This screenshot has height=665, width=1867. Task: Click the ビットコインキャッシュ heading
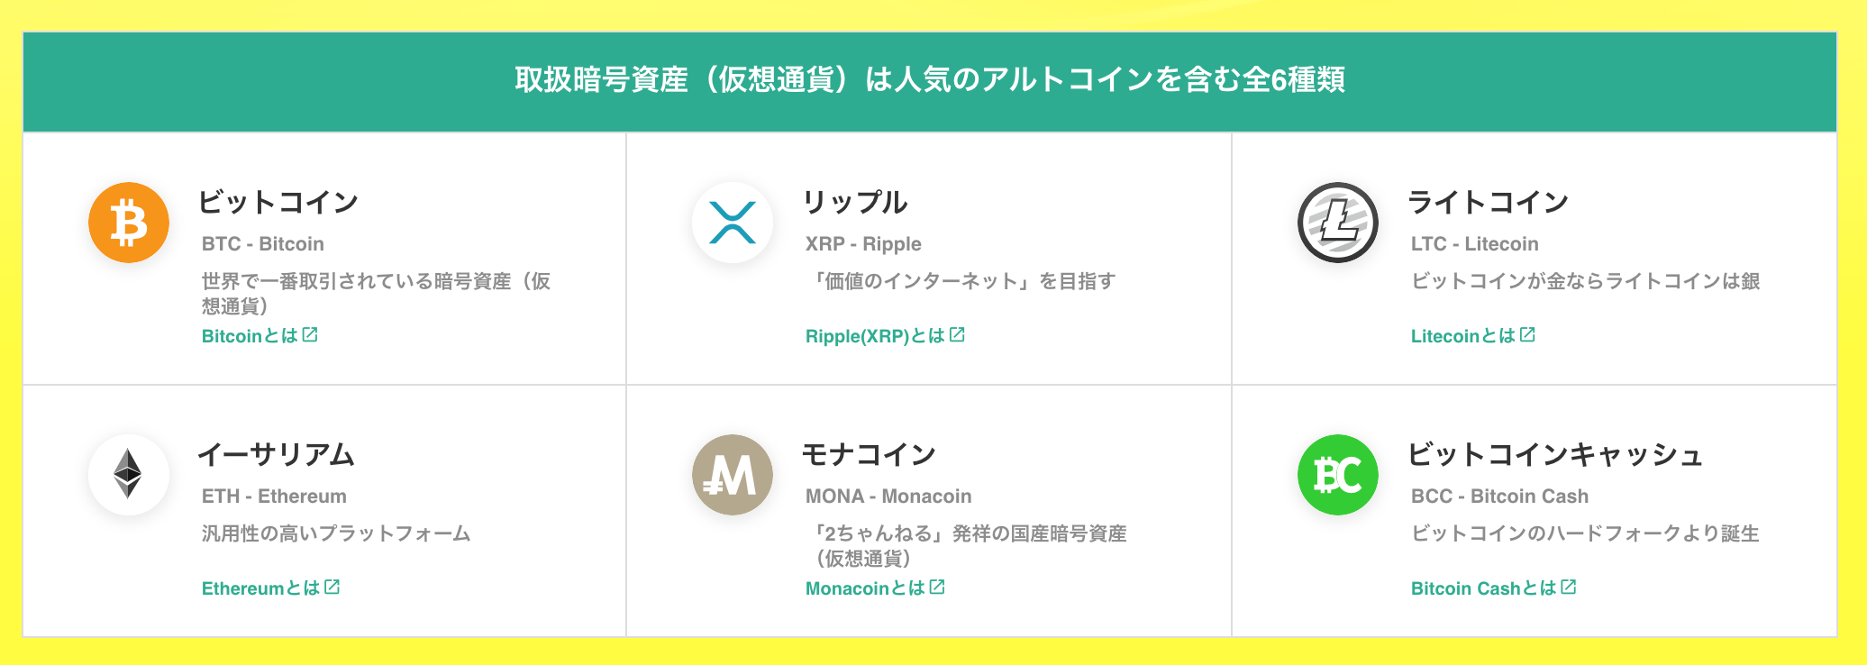pyautogui.click(x=1554, y=455)
